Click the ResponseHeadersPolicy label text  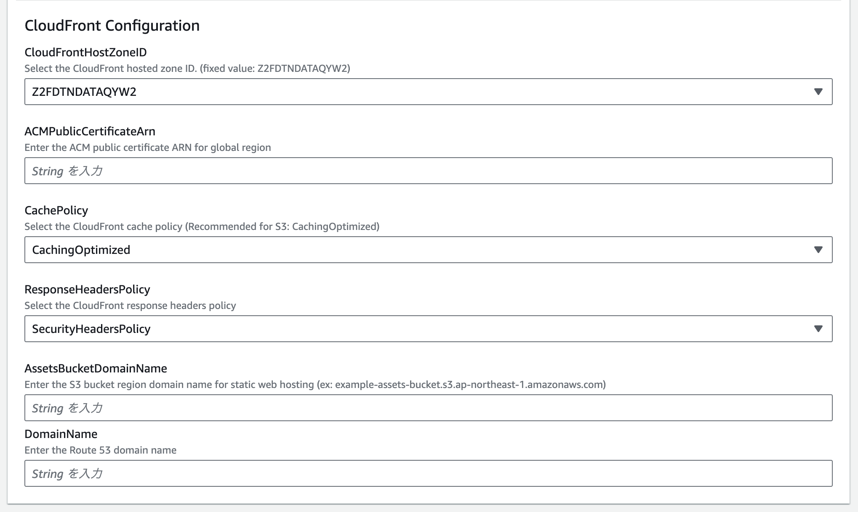coord(87,289)
